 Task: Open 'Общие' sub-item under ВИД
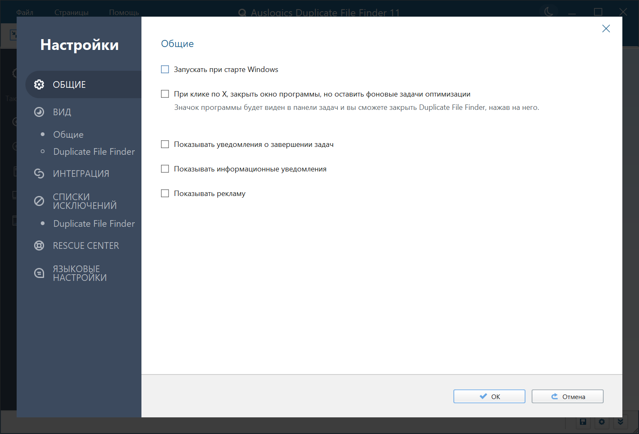point(68,134)
